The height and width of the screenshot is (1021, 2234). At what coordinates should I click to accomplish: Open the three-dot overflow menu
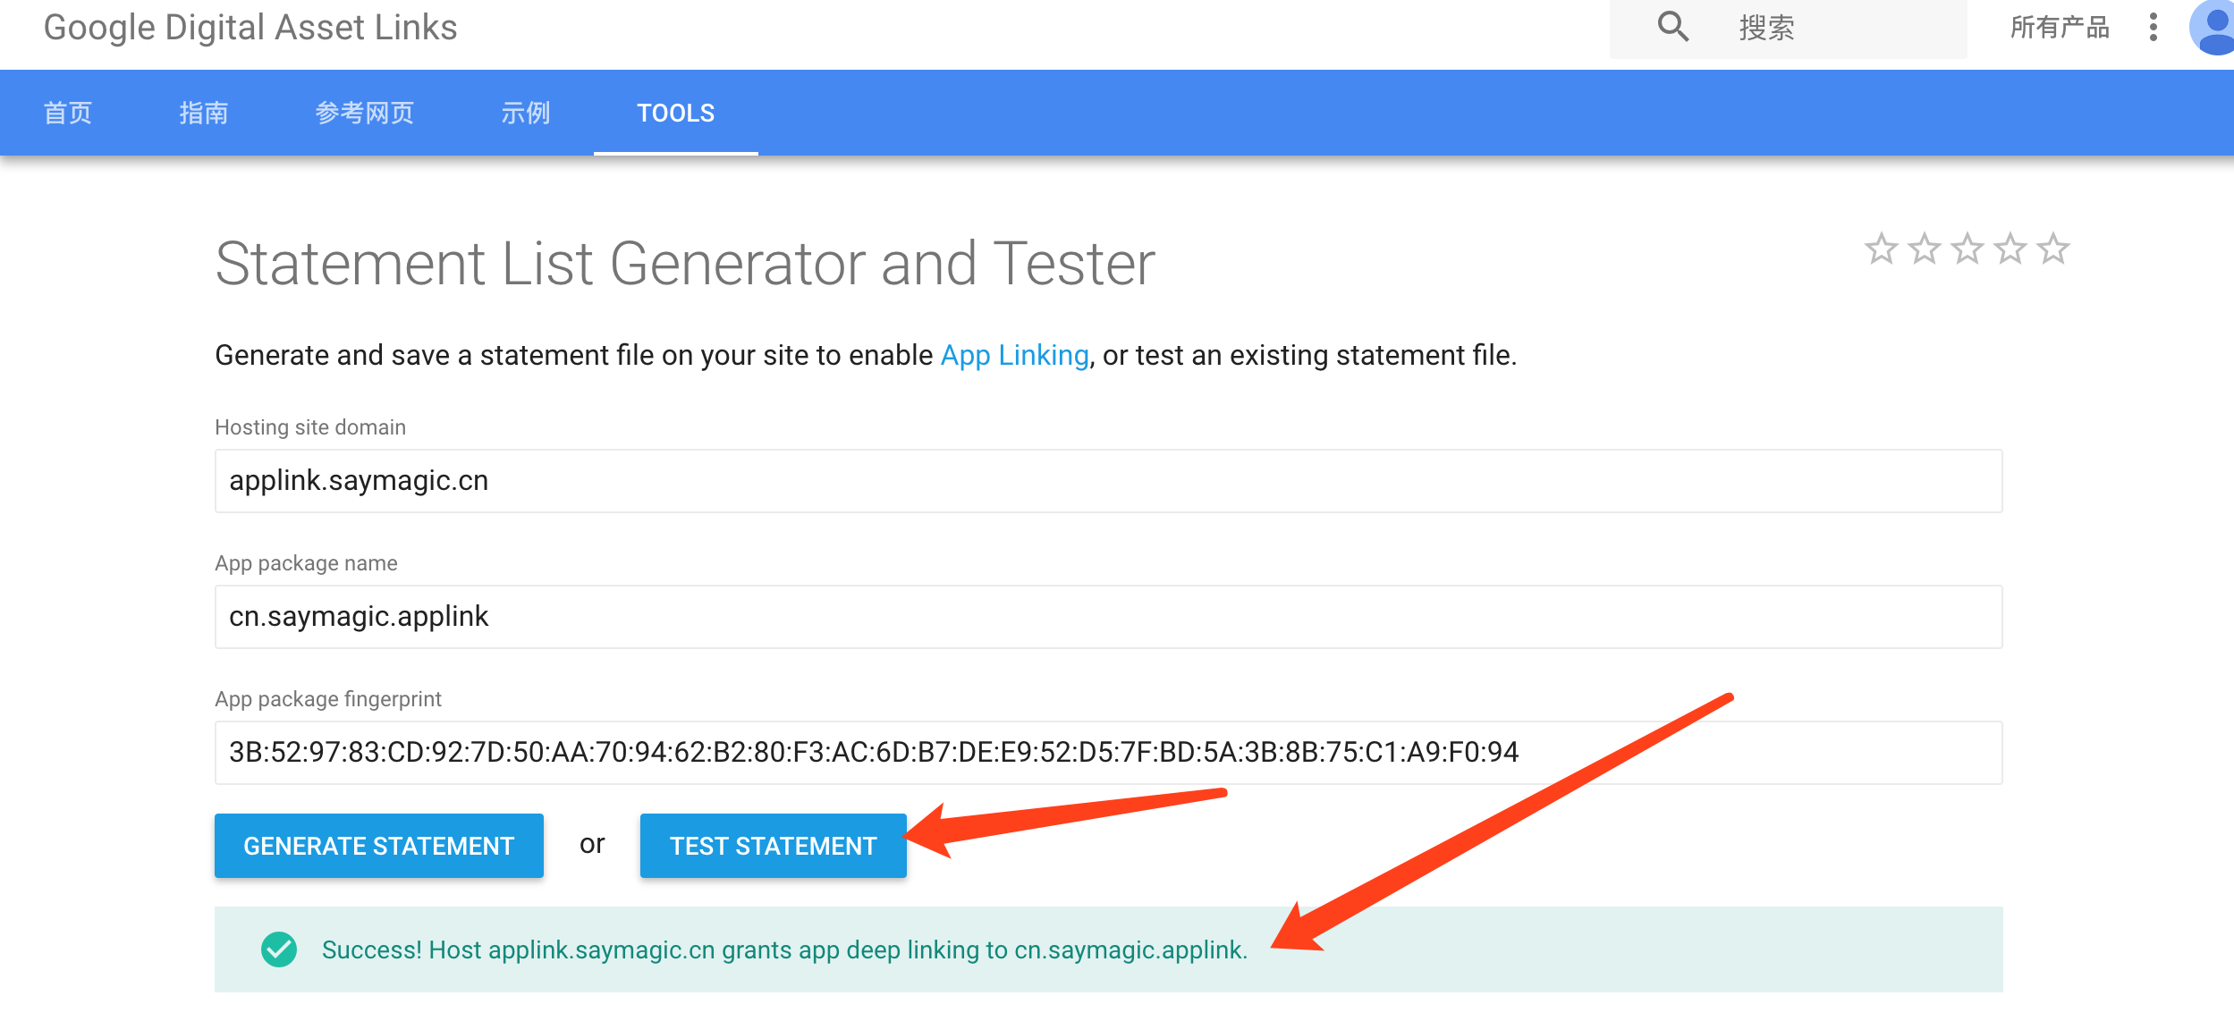tap(2154, 27)
